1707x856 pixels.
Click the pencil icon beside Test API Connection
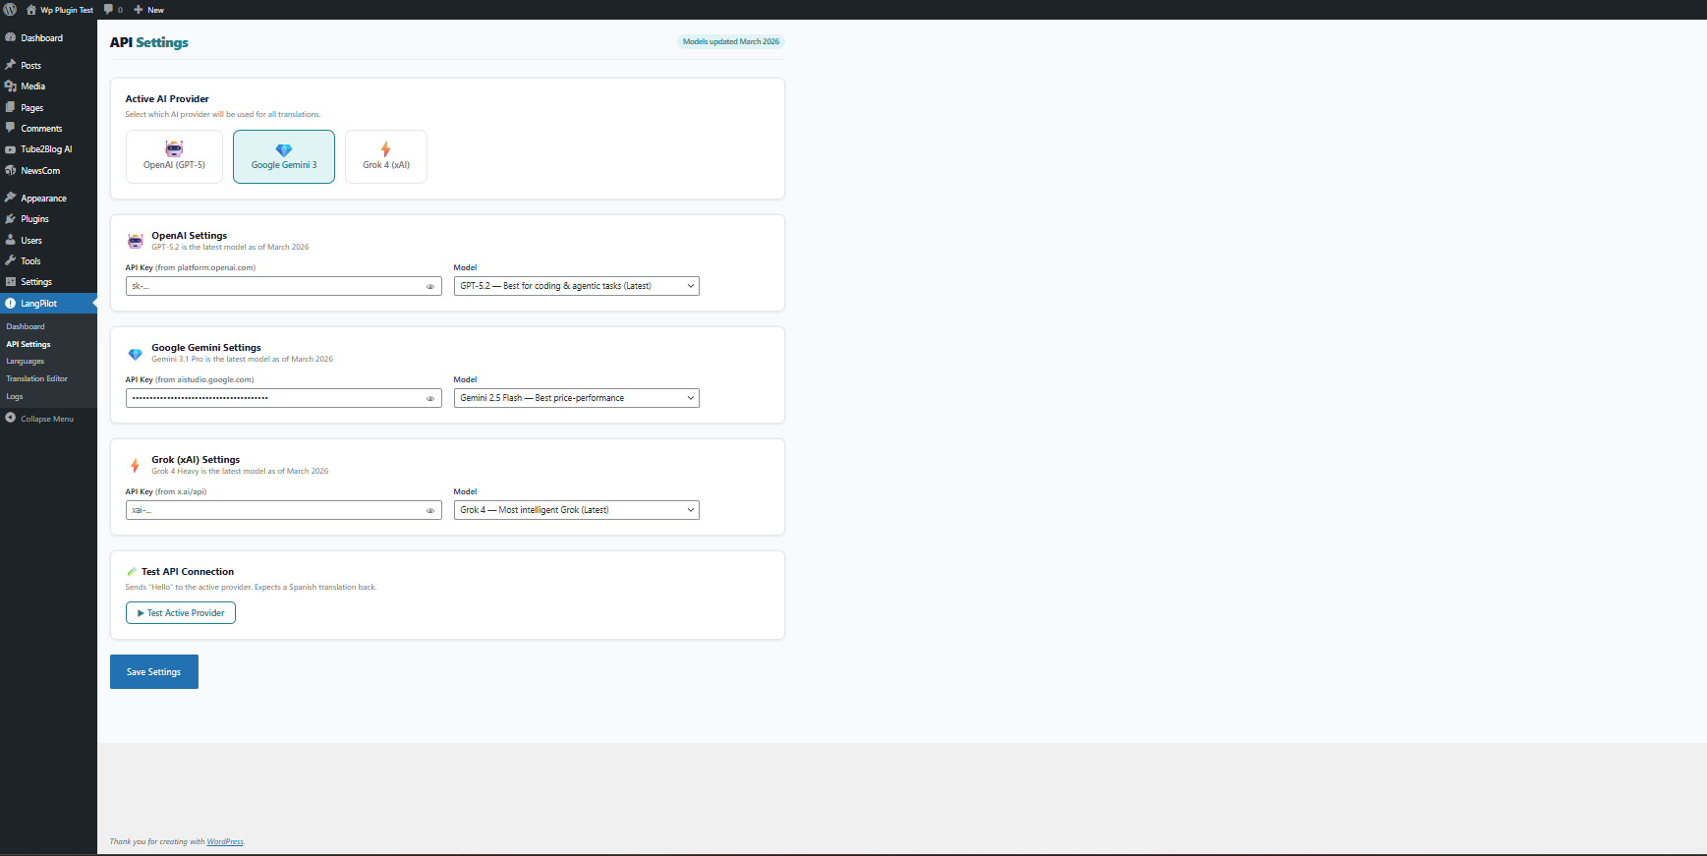pos(132,572)
